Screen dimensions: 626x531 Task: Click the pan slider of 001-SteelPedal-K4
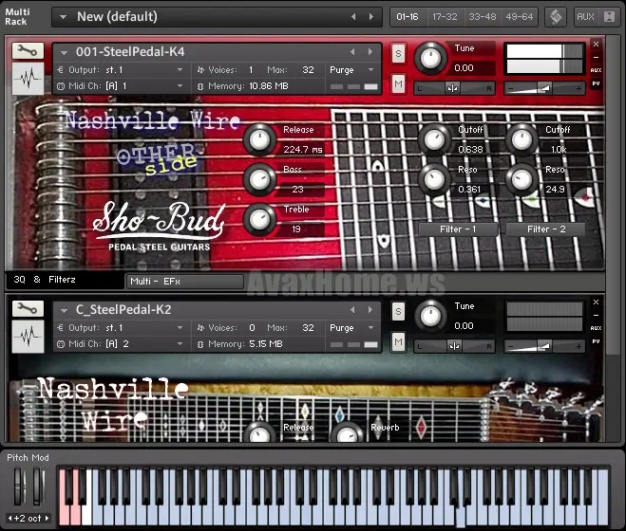point(454,88)
